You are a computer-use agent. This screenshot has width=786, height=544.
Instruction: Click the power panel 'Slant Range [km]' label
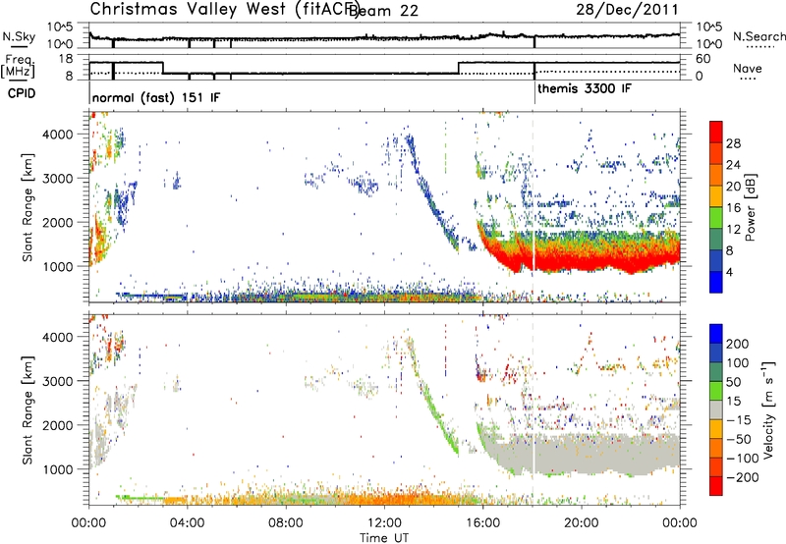tap(28, 207)
